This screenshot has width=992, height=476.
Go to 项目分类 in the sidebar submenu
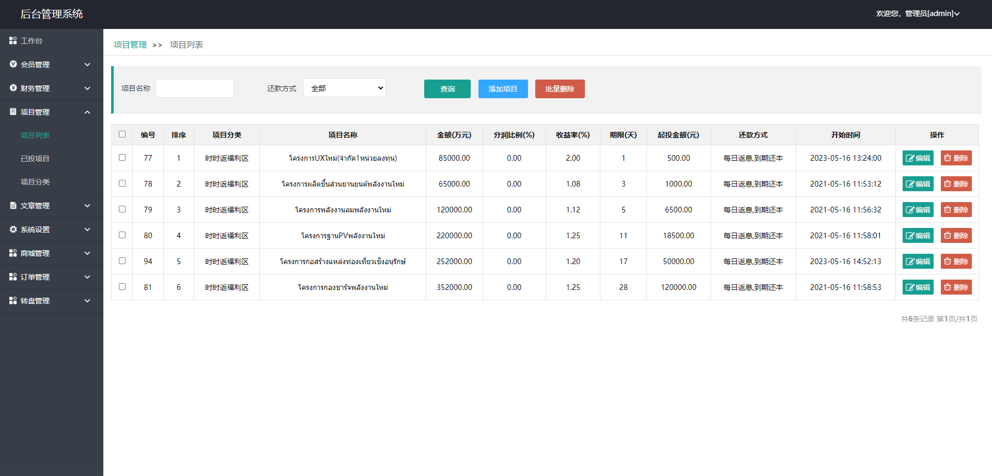(35, 182)
